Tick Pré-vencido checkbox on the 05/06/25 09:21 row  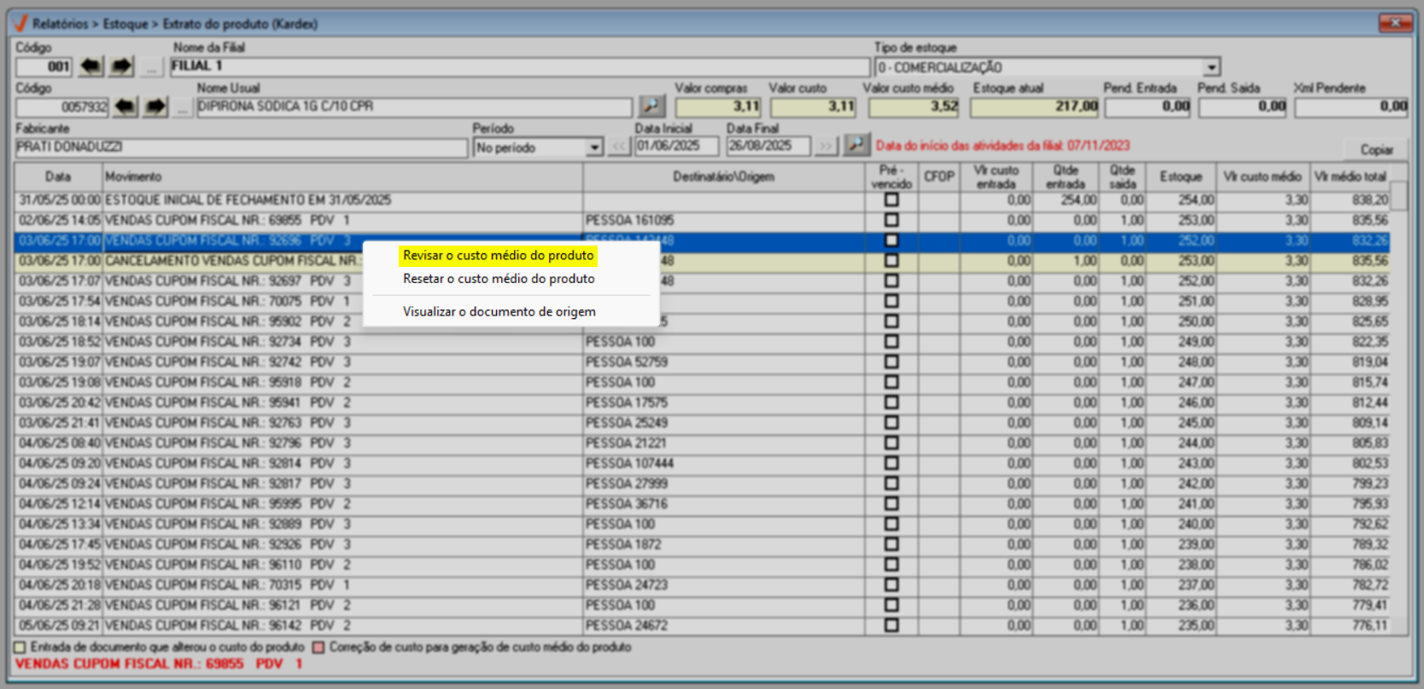pos(891,625)
